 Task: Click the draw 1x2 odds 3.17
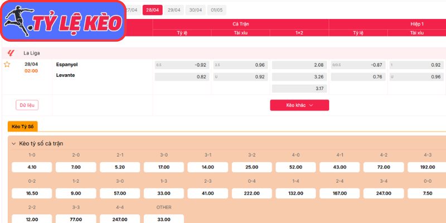(299, 88)
